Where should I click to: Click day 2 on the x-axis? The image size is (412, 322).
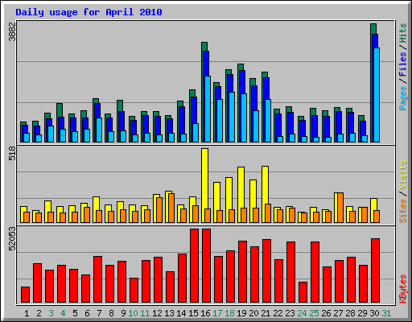pos(39,313)
